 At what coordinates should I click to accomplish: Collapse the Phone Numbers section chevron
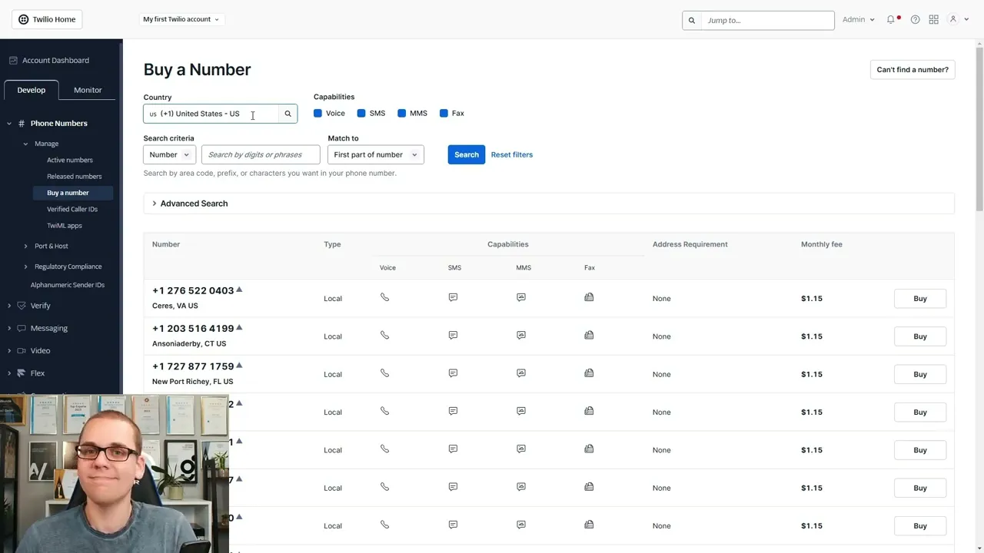9,123
